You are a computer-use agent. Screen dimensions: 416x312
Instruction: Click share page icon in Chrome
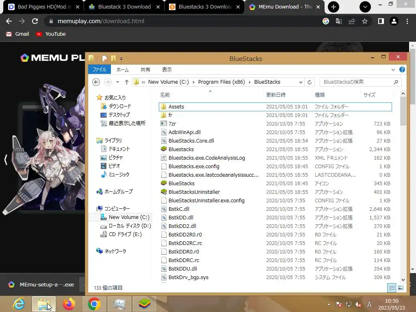[x=352, y=21]
